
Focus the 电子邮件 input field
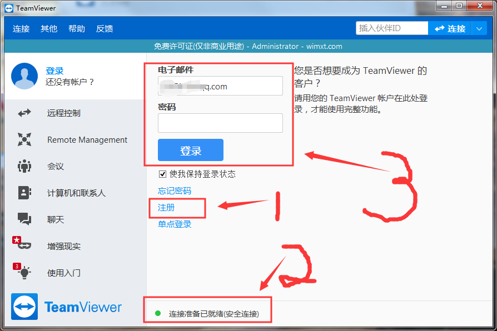click(x=220, y=86)
